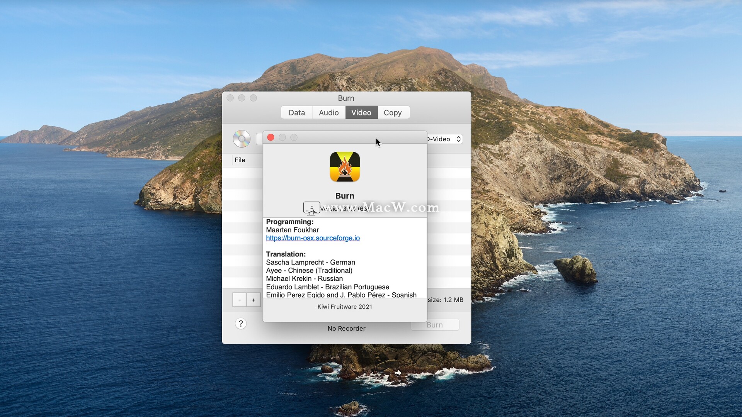Select the Video tab

(x=361, y=112)
